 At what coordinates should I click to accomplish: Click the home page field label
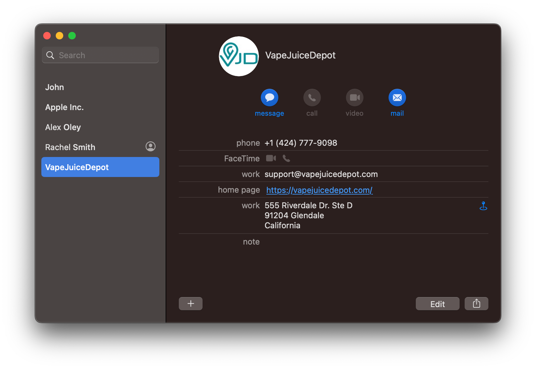[x=239, y=190]
